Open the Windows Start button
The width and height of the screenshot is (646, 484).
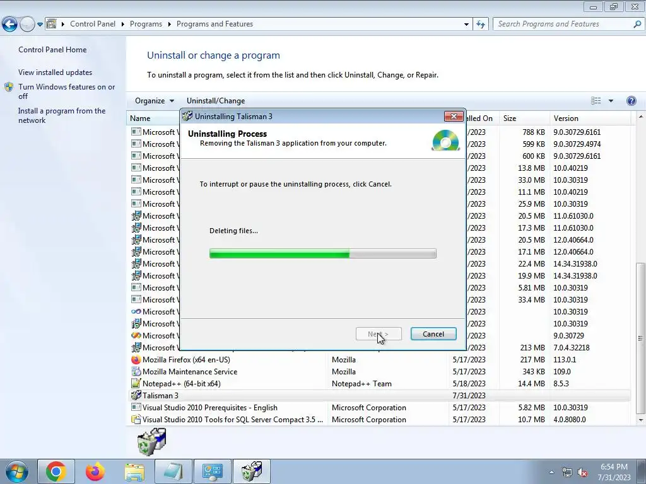click(x=16, y=471)
